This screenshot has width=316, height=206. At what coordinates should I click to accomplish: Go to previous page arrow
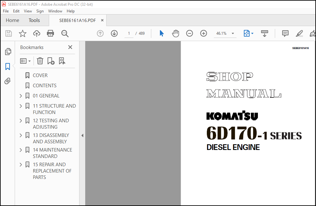click(x=100, y=33)
